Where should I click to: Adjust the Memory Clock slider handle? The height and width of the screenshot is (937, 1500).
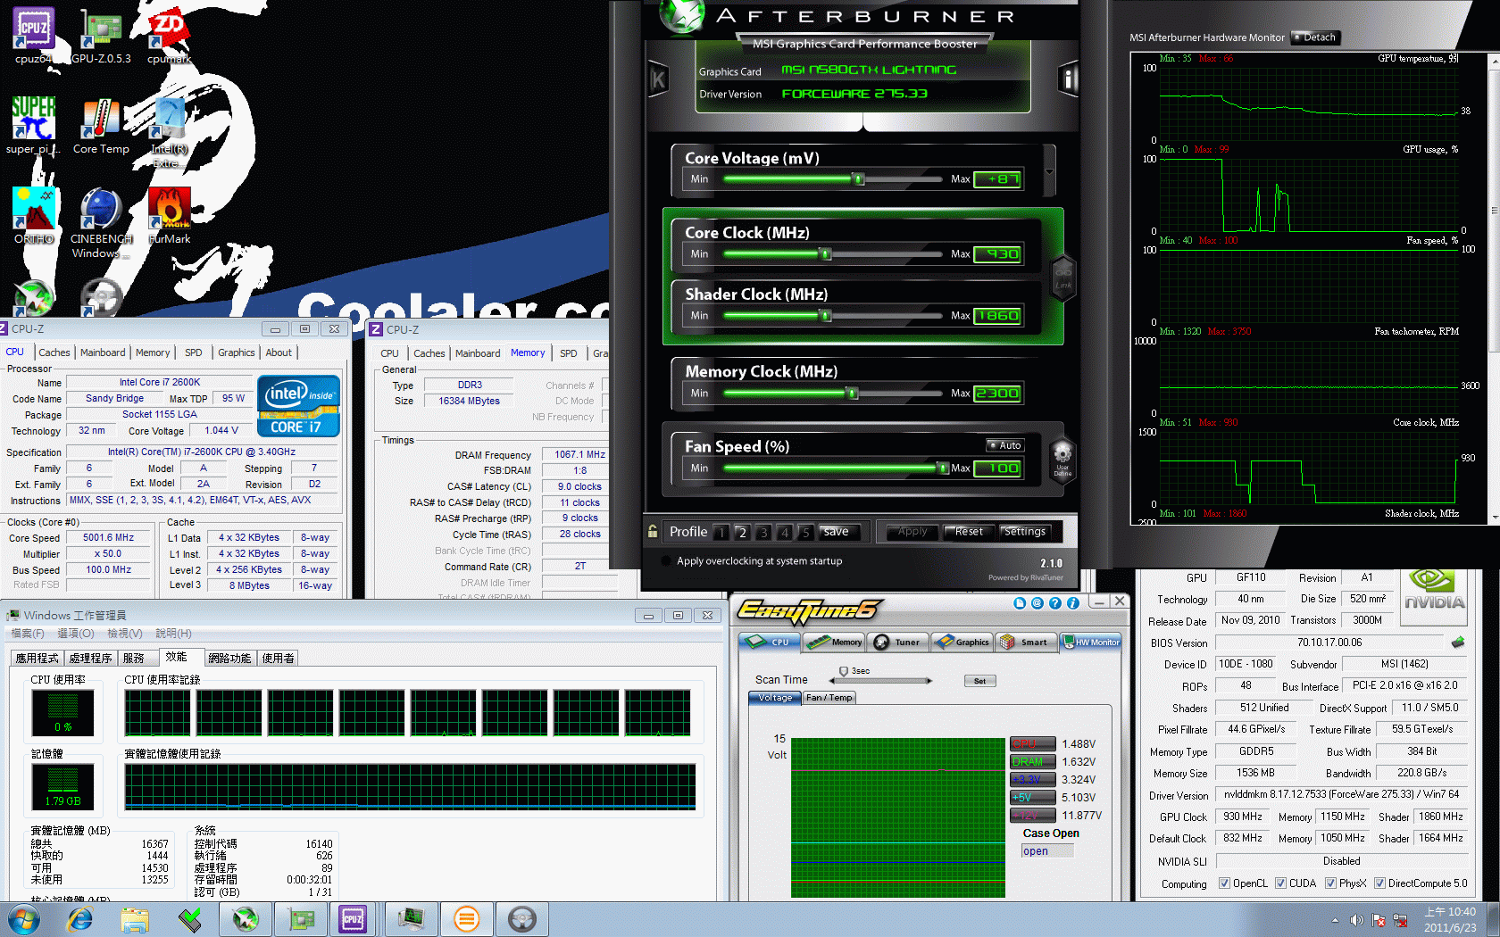click(x=852, y=394)
